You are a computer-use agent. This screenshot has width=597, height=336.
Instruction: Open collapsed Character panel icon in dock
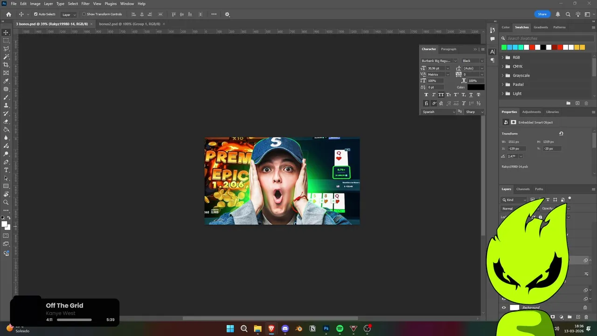493,52
